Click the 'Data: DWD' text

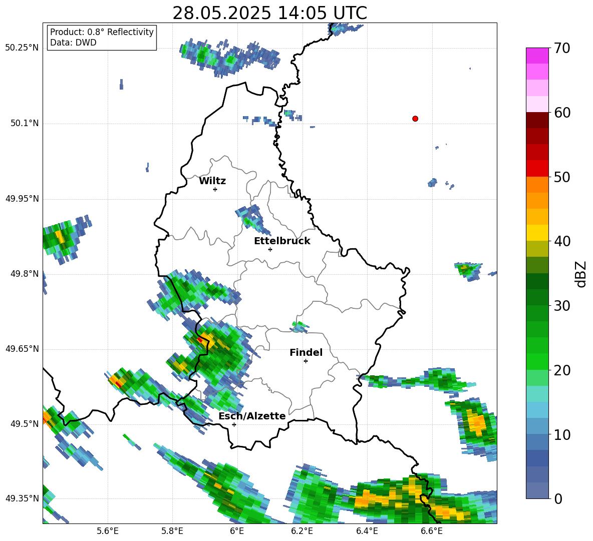(73, 43)
